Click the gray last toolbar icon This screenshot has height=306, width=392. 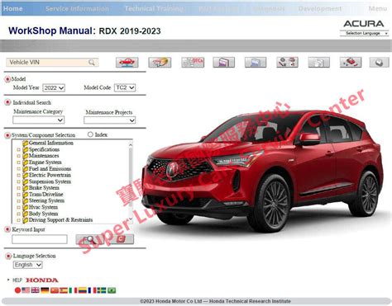380,63
